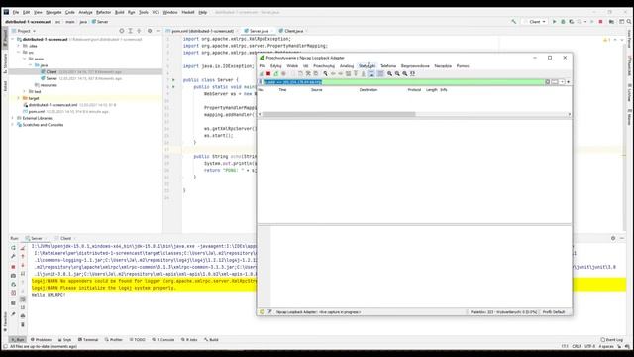Click the Profil Default status entry in Wireshark

tap(554, 312)
